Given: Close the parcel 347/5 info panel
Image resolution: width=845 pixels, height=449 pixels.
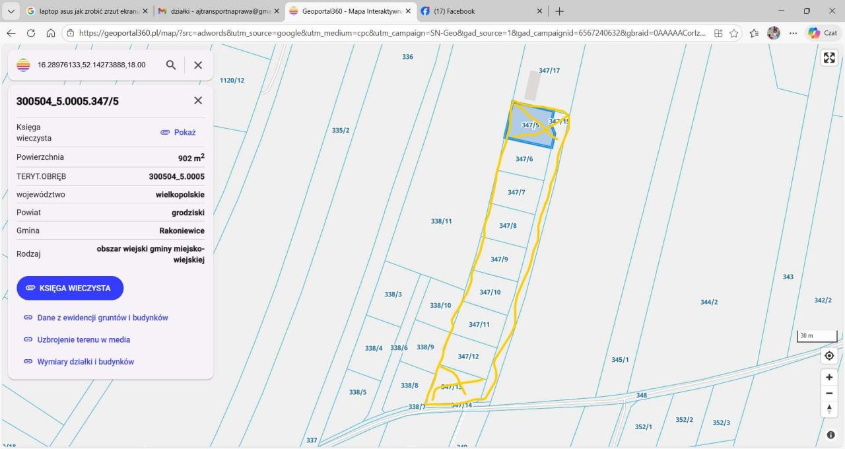Looking at the screenshot, I should click(x=197, y=100).
